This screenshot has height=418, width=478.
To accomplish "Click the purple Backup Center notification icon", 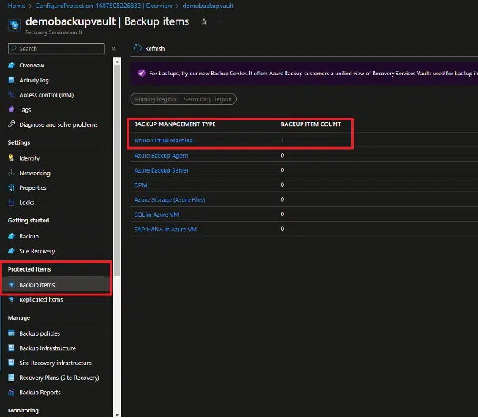I will [x=142, y=73].
